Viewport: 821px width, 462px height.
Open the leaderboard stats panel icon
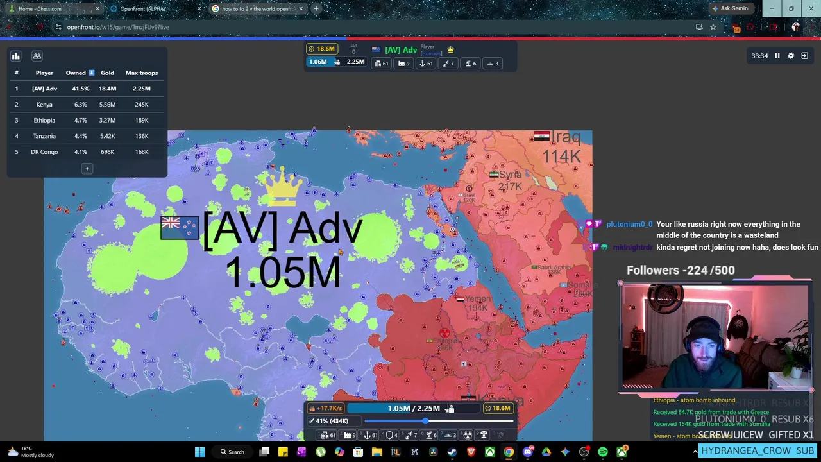tap(16, 56)
